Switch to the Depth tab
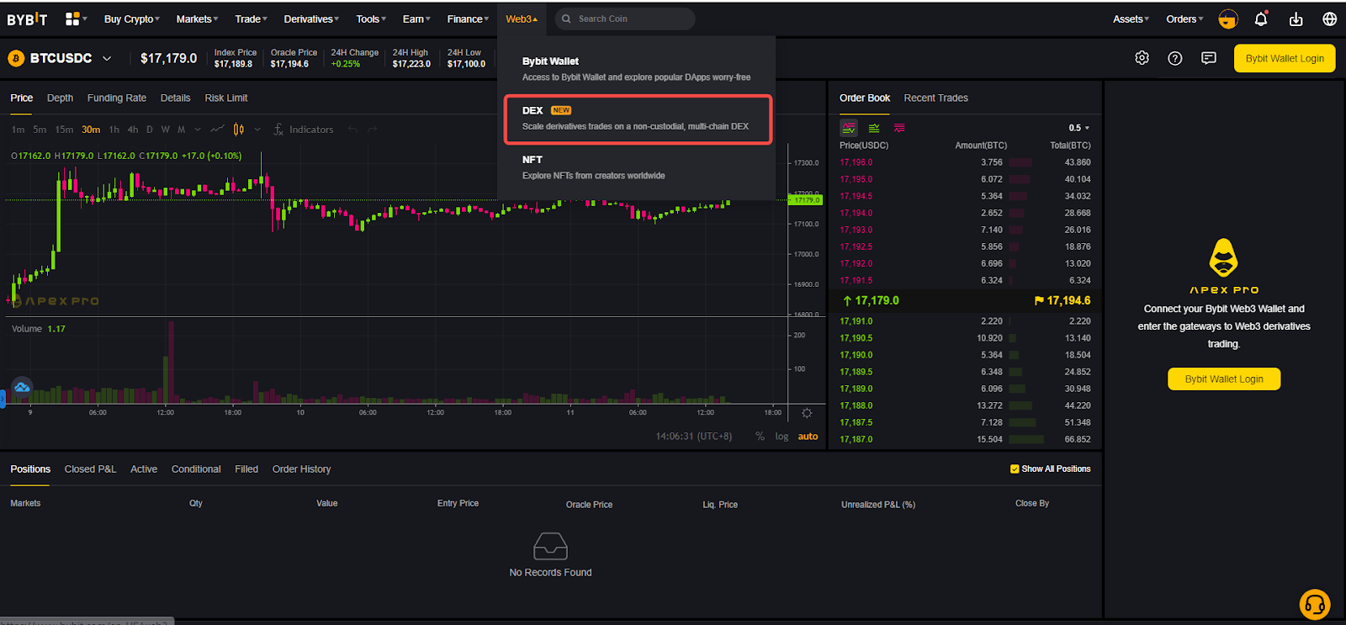This screenshot has width=1346, height=625. coord(60,98)
